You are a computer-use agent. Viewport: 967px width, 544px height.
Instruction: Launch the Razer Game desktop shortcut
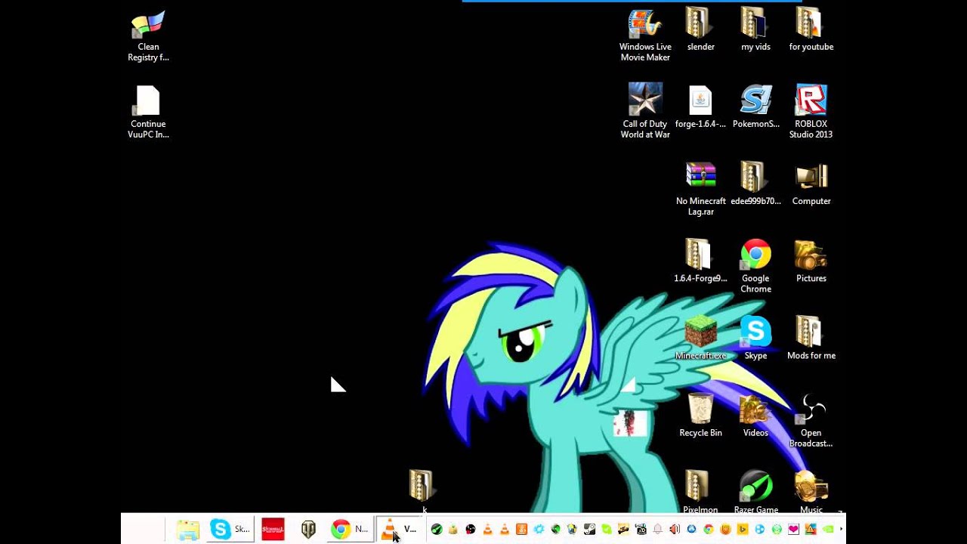click(x=755, y=491)
